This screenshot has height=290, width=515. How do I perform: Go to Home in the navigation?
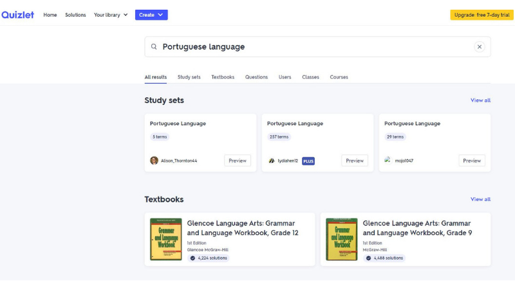50,15
